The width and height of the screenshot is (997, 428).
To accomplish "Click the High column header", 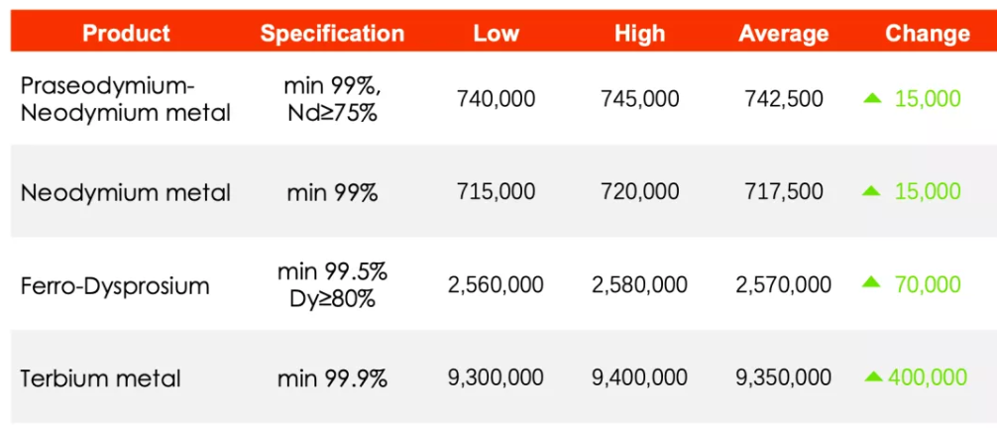I will click(639, 34).
